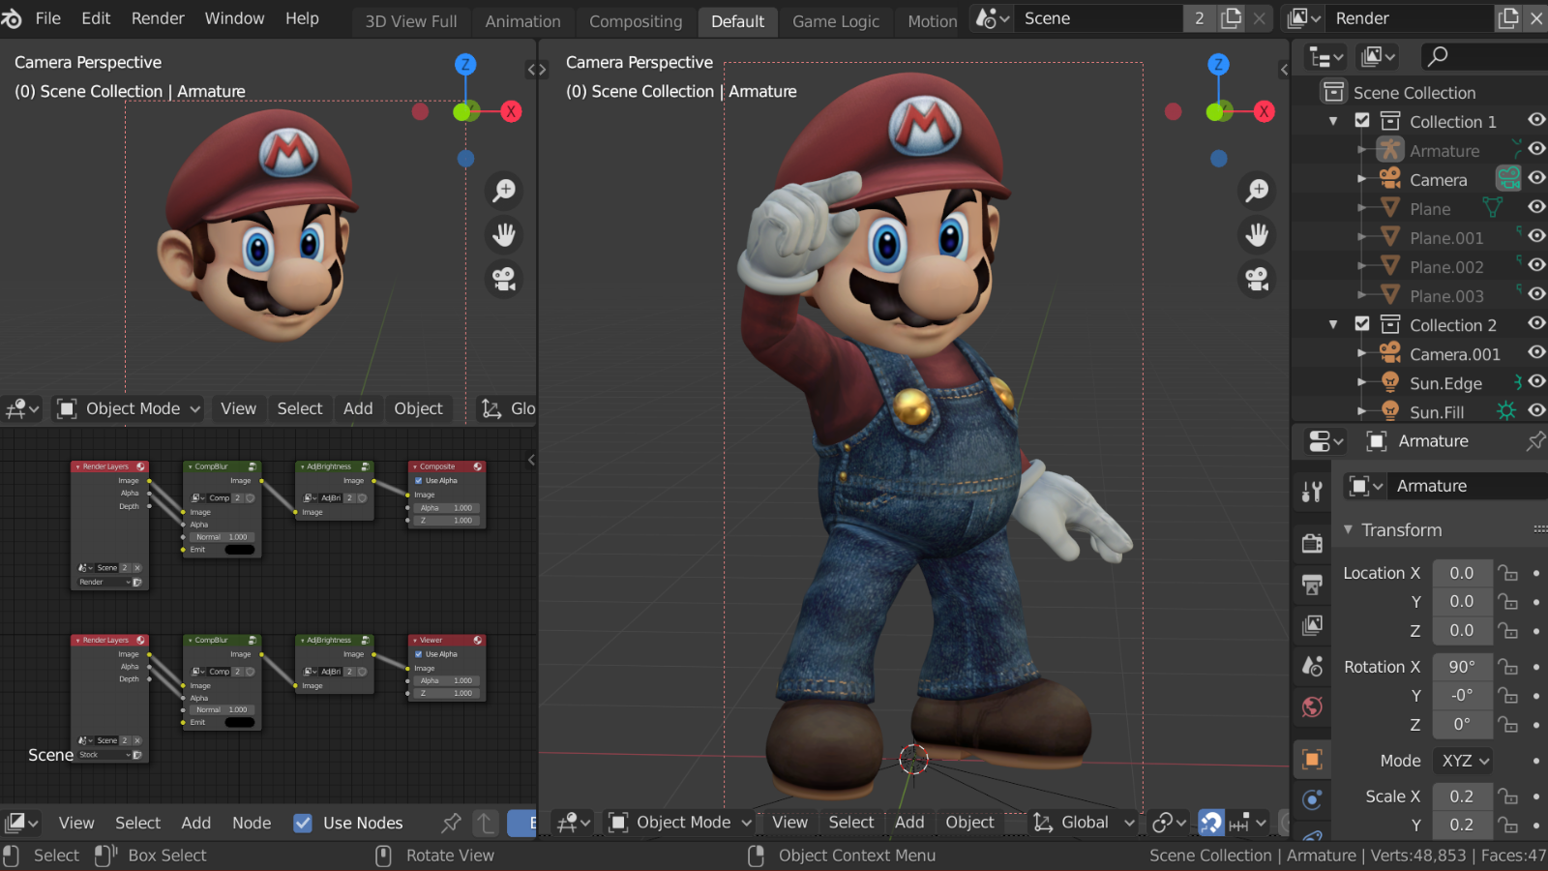
Task: Click the Node menu in node editor header
Action: (252, 823)
